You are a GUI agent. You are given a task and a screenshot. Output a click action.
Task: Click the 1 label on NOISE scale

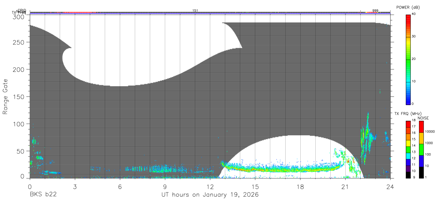[425, 177]
